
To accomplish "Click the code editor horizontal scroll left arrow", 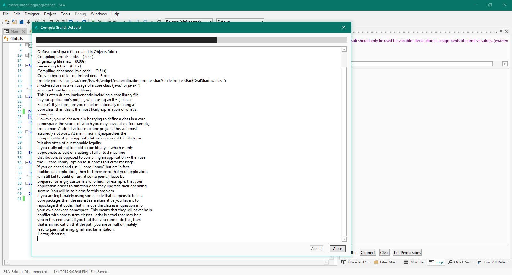I will (7, 263).
